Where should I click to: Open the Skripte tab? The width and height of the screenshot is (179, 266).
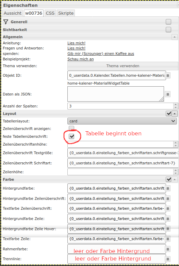(66, 13)
